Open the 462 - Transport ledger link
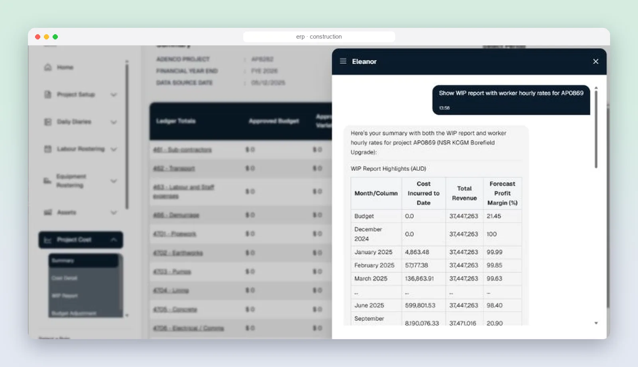 174,168
